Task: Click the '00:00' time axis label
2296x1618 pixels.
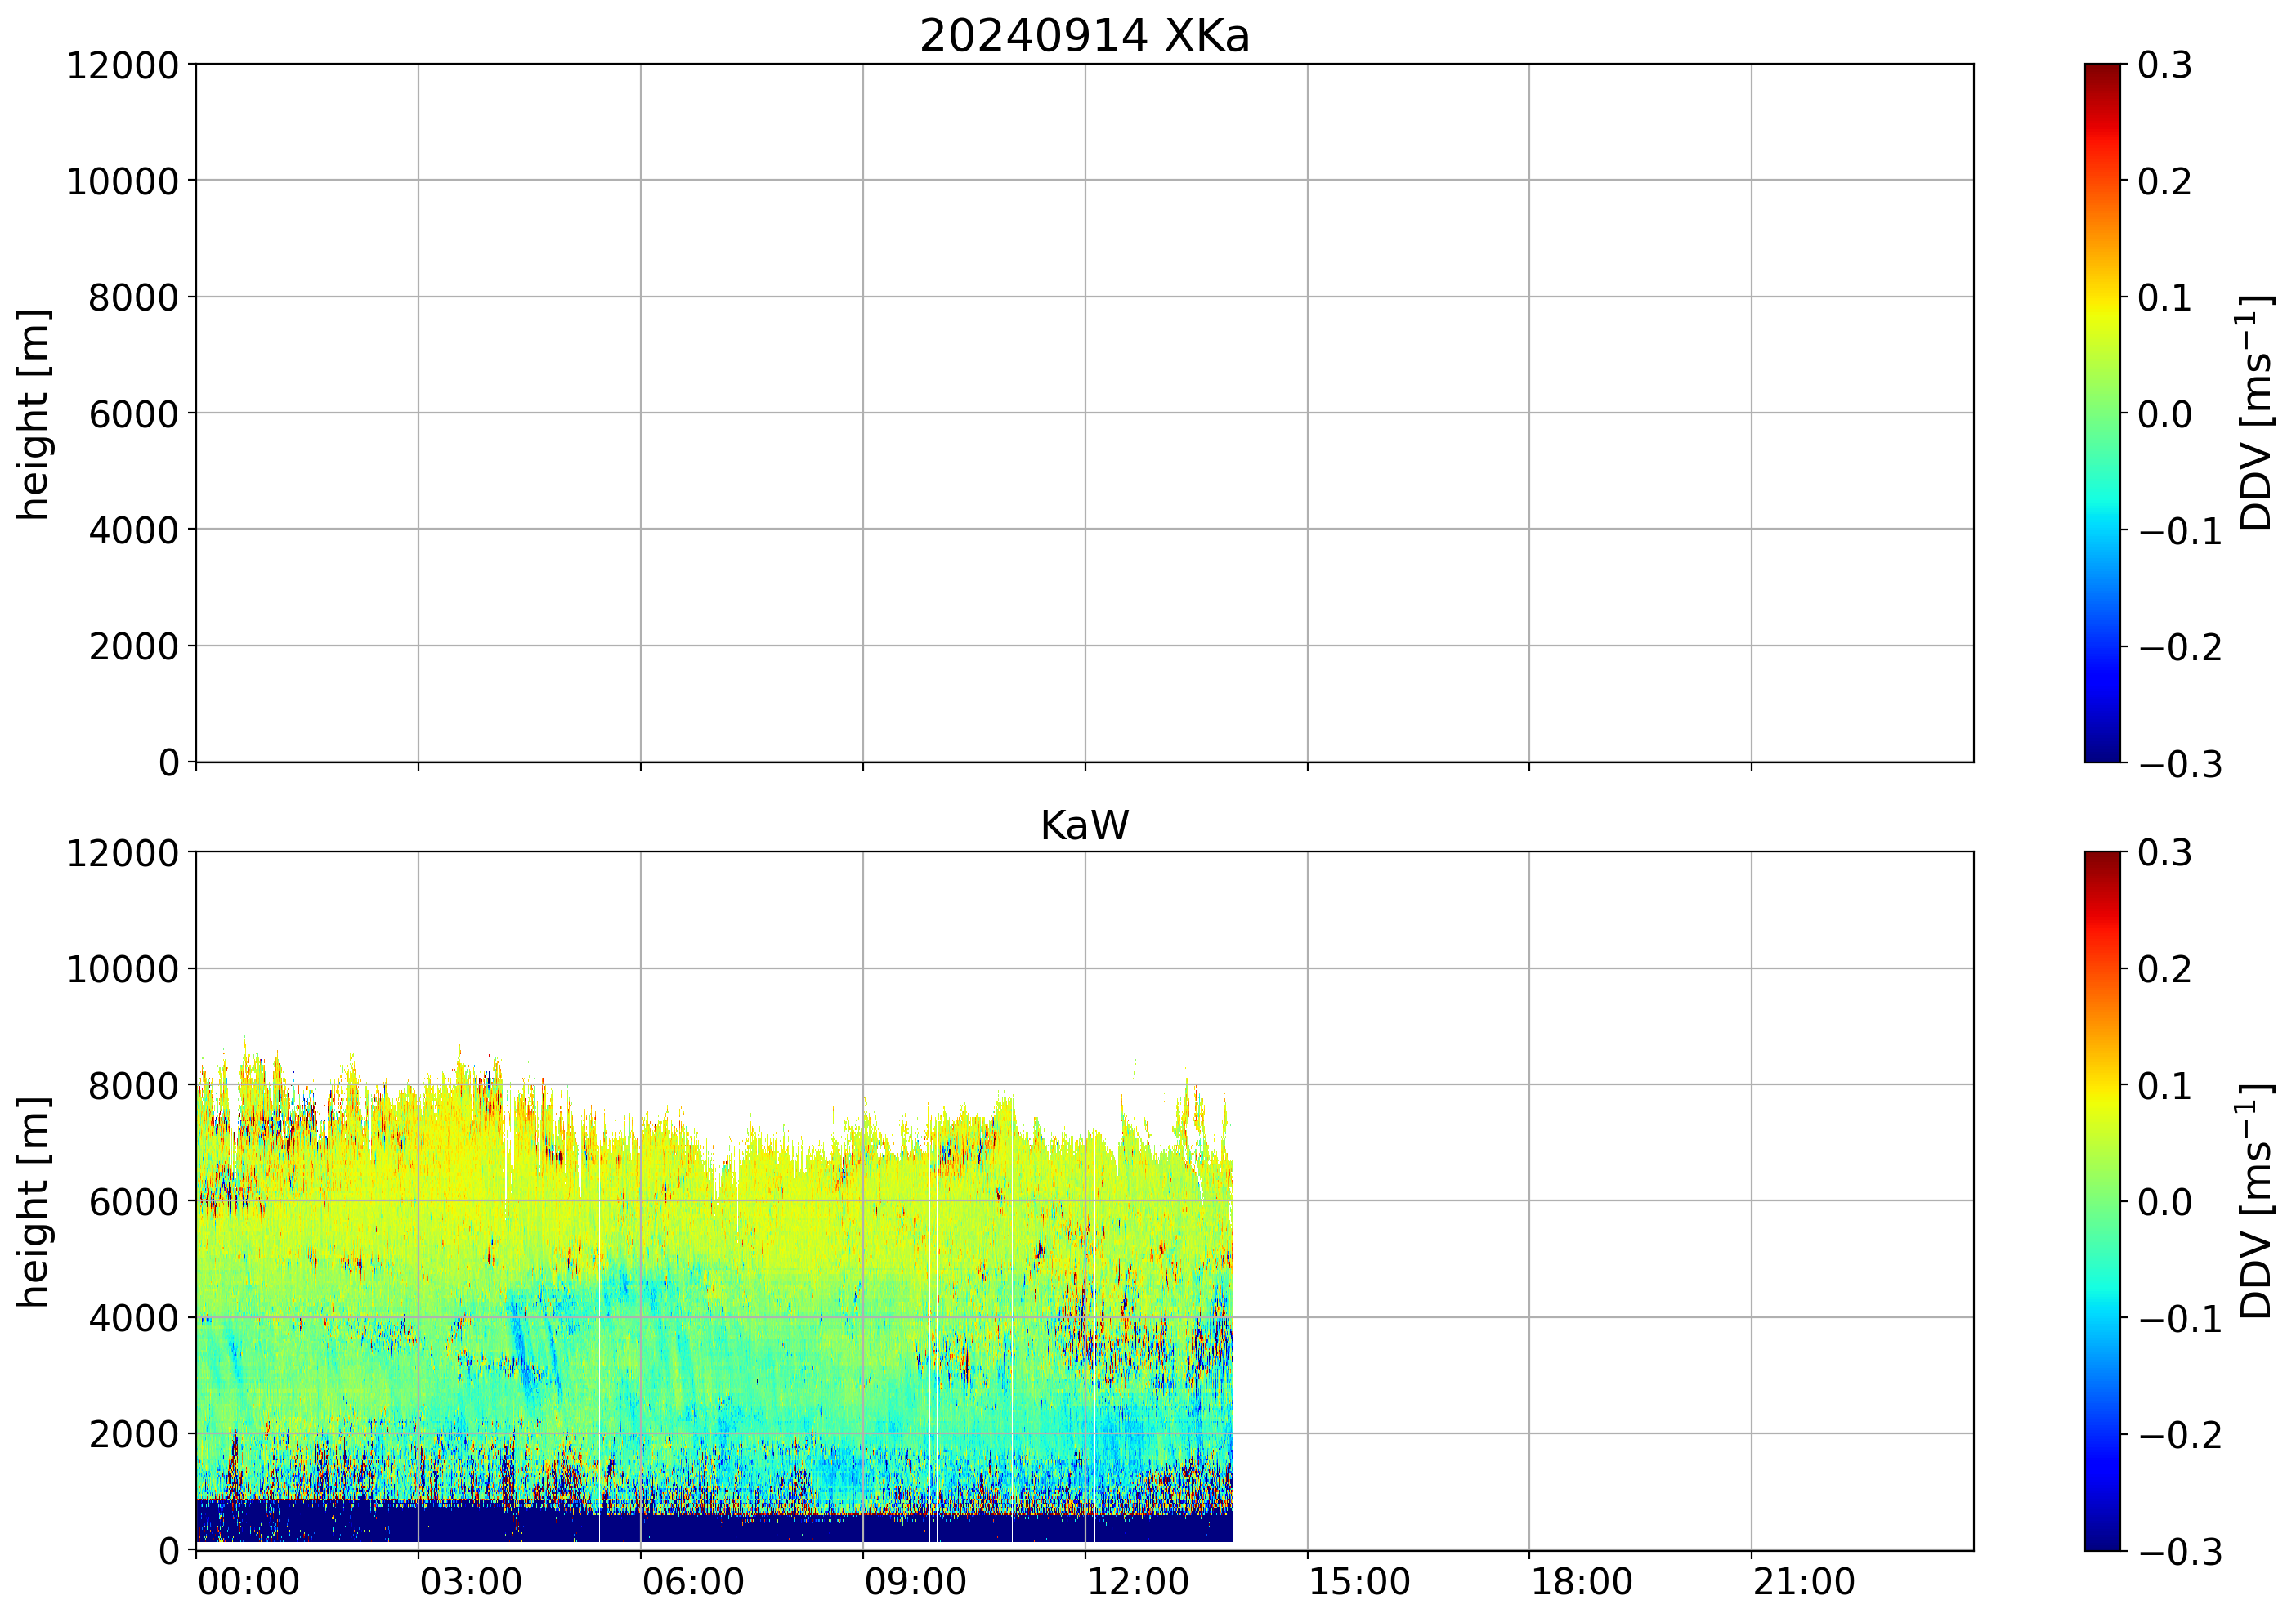Action: click(x=248, y=1582)
